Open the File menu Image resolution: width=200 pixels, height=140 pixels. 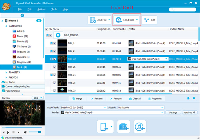pyautogui.click(x=20, y=9)
